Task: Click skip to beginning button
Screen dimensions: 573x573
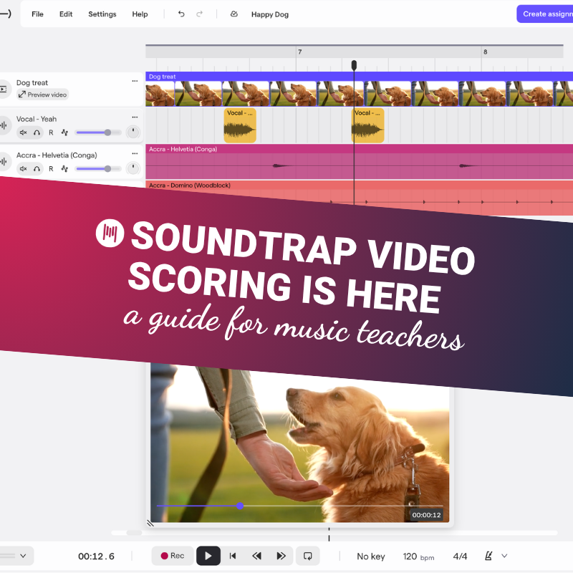Action: click(232, 556)
